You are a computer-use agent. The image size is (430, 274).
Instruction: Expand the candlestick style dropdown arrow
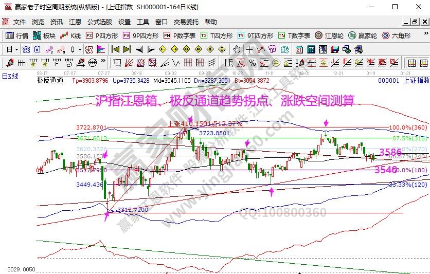80,49
